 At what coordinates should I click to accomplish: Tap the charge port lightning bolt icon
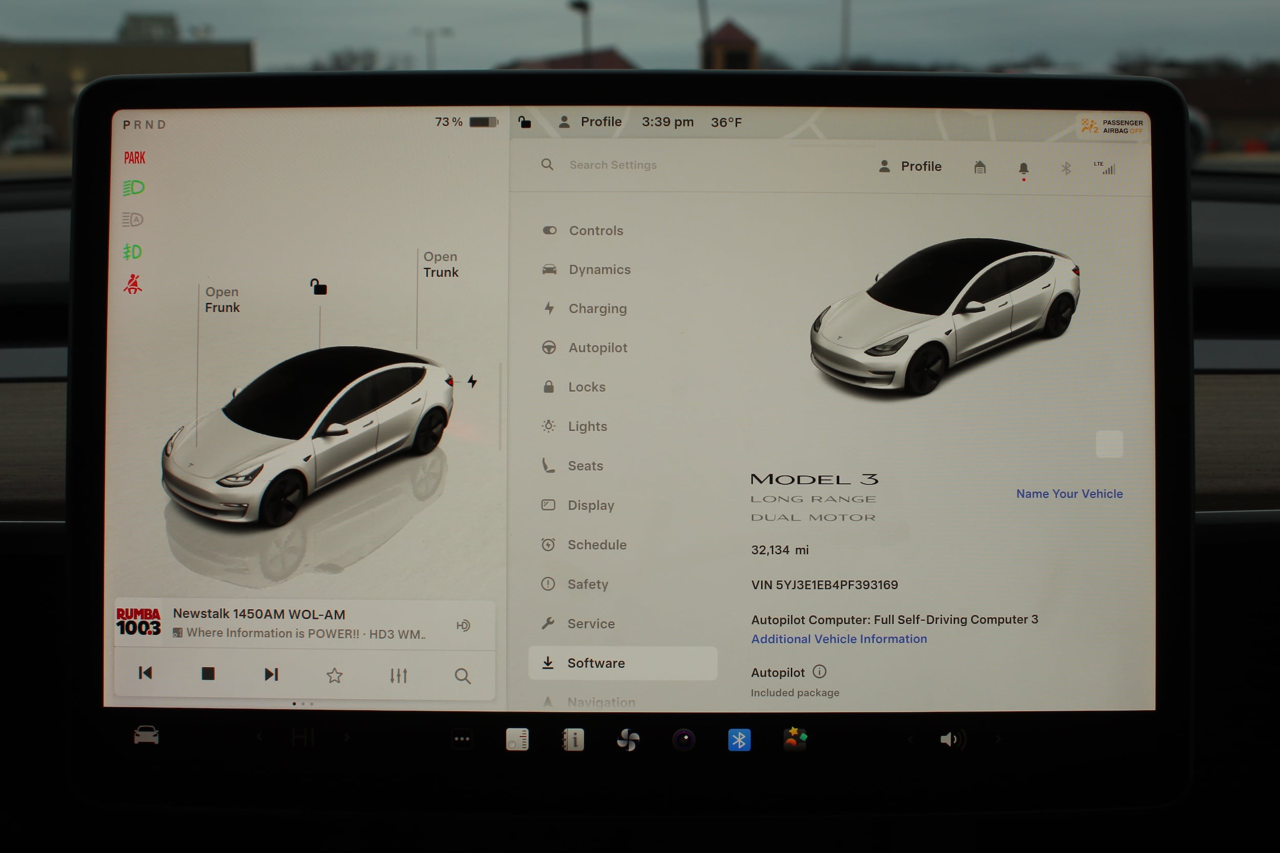(472, 381)
